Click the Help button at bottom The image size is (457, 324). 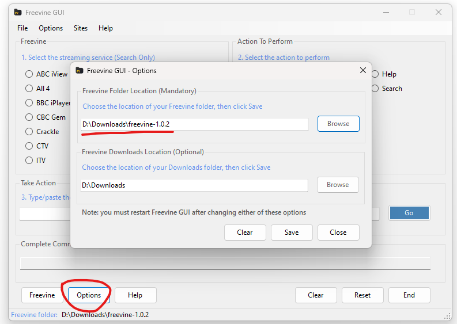tap(135, 295)
